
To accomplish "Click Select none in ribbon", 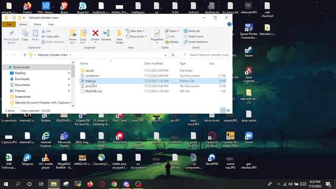I will 194,36.
